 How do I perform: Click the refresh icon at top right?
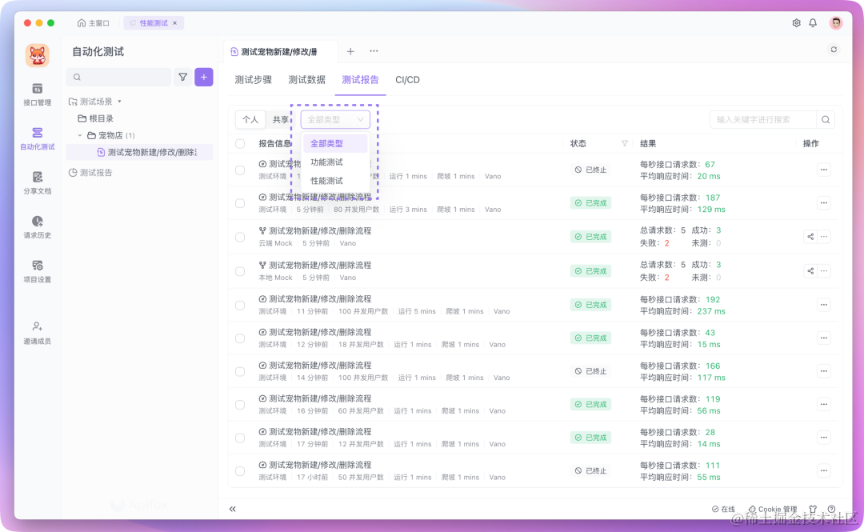pos(834,50)
